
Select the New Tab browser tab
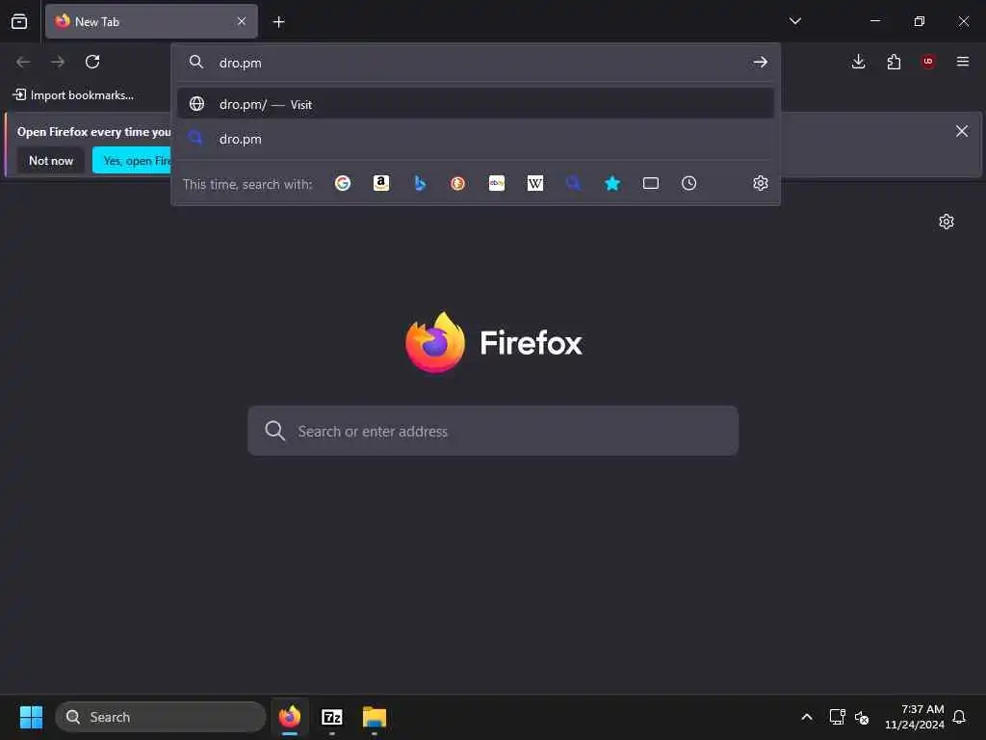[151, 21]
